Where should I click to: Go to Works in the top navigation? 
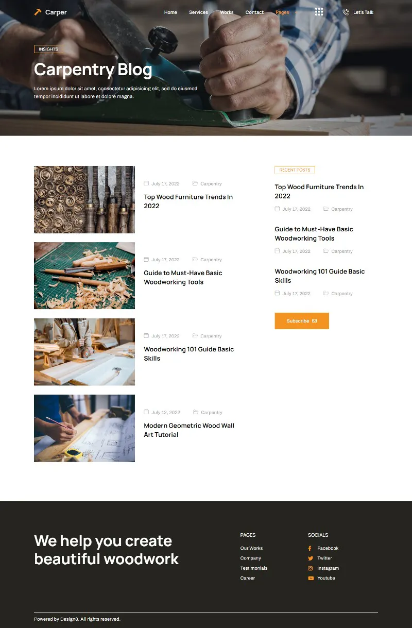[x=227, y=12]
